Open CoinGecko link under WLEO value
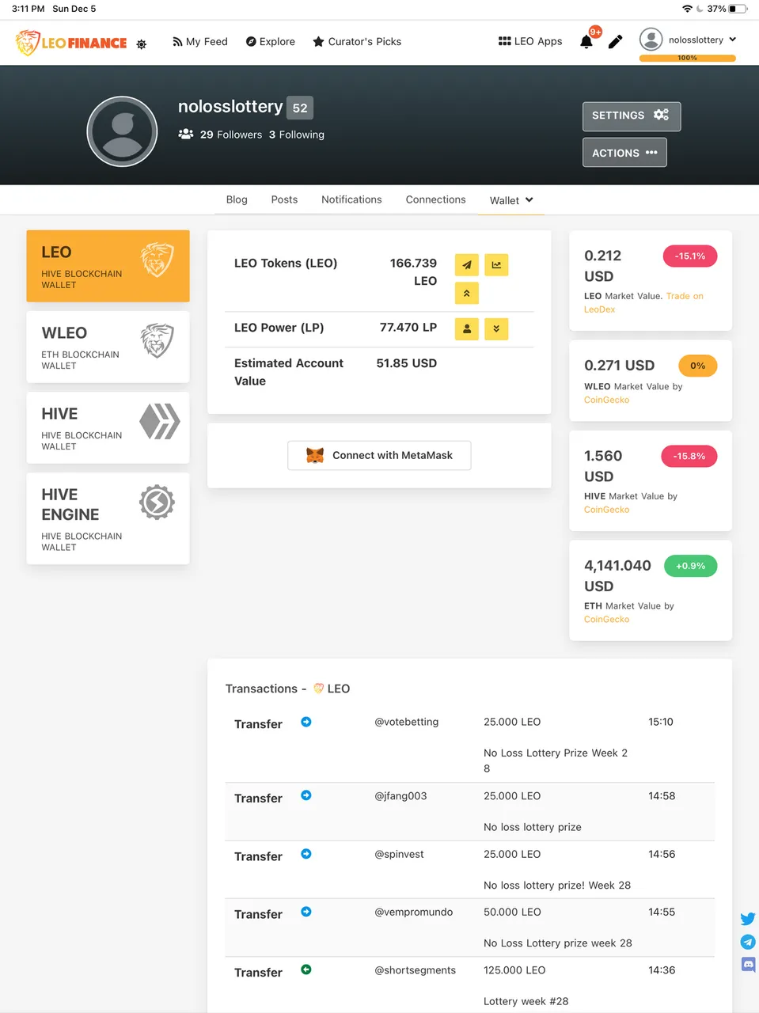Screen dimensions: 759x1013 (606, 400)
